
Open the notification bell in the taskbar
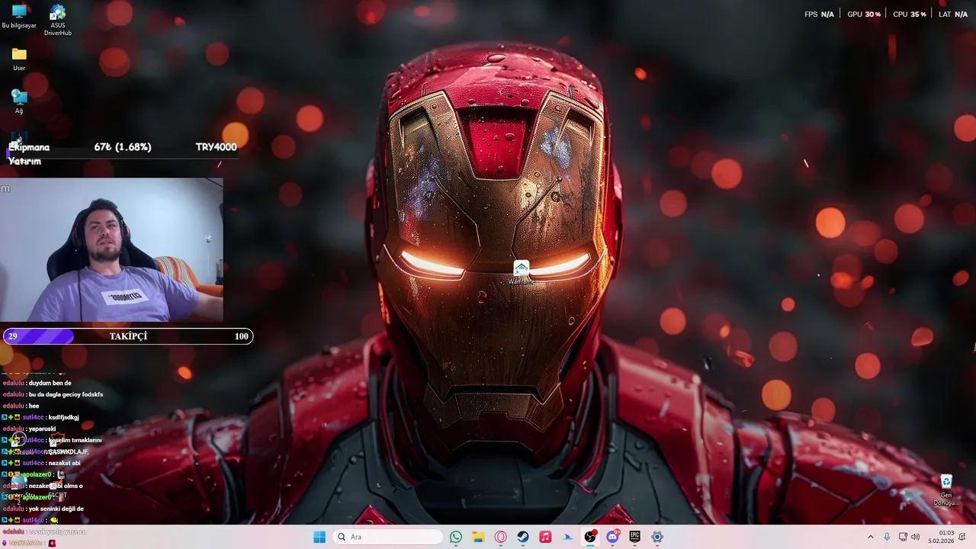coord(962,537)
